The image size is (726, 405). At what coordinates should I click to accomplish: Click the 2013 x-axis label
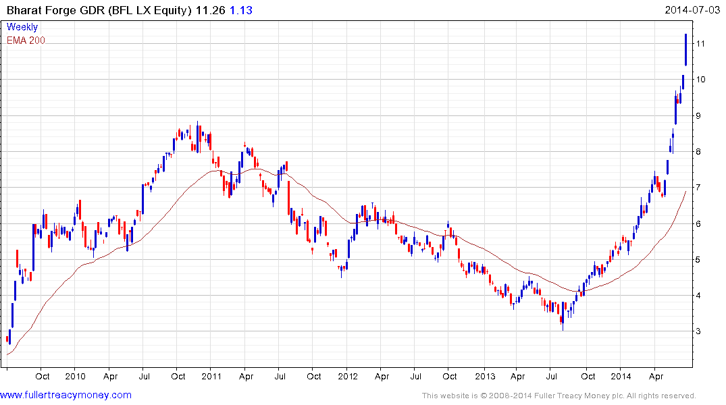(485, 376)
